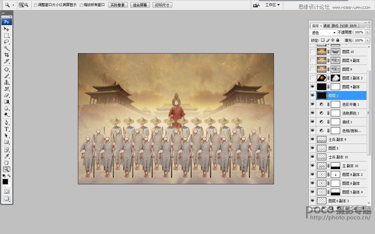Hide the 图层 4 副本 layer

[x=312, y=87]
